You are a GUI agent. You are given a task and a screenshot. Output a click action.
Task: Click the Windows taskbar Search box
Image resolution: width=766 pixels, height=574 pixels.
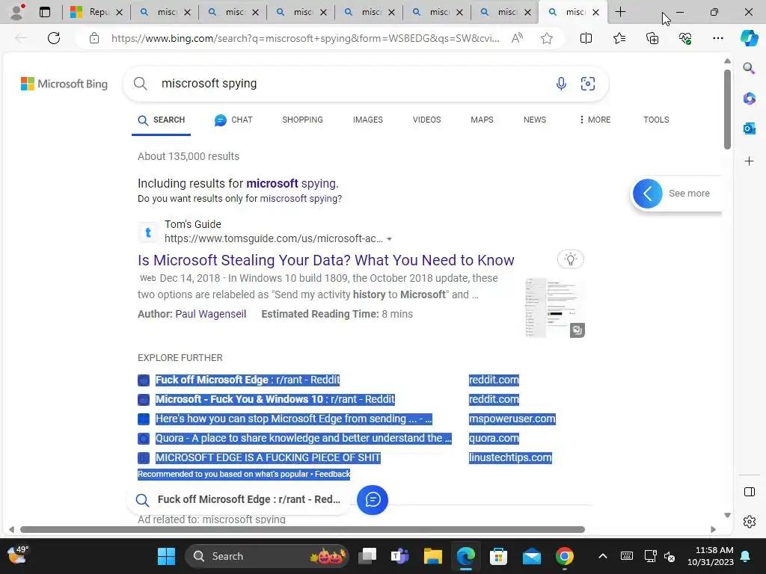(x=267, y=556)
